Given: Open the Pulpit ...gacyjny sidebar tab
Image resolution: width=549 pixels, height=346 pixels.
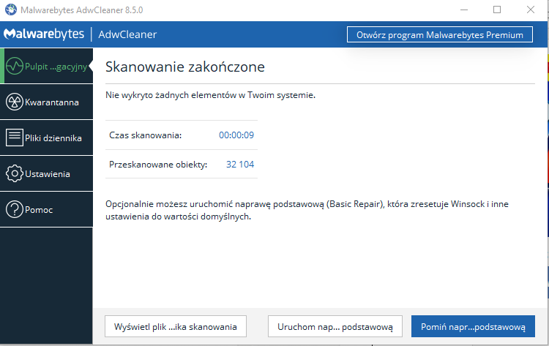Looking at the screenshot, I should 46,66.
